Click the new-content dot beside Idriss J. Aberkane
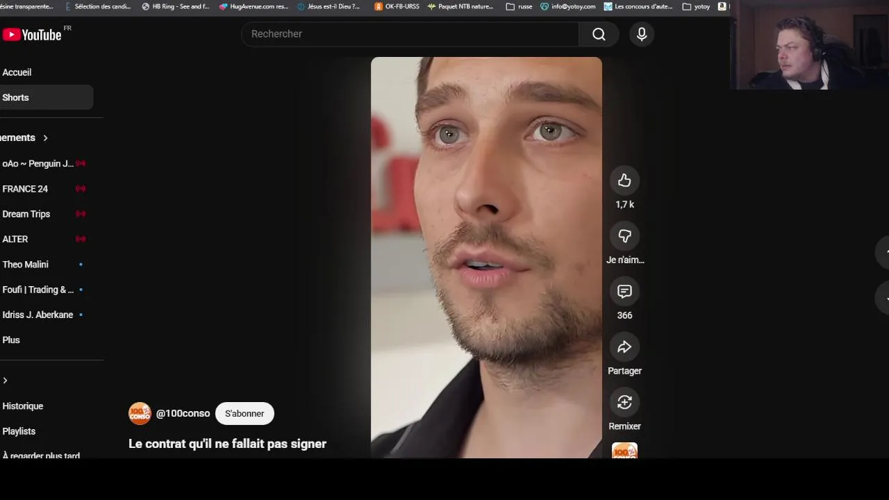 click(81, 315)
